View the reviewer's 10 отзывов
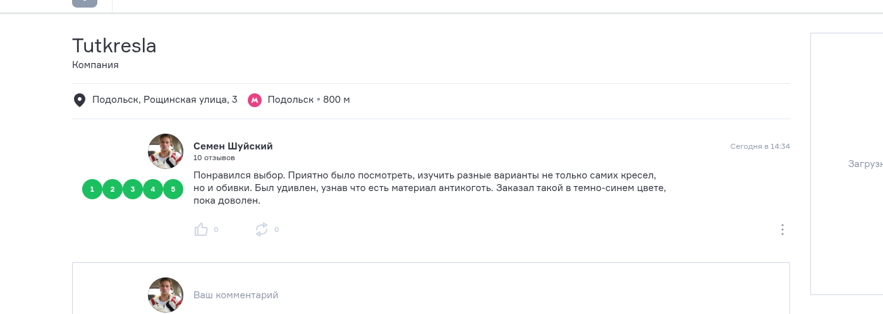The height and width of the screenshot is (314, 883). pyautogui.click(x=214, y=158)
